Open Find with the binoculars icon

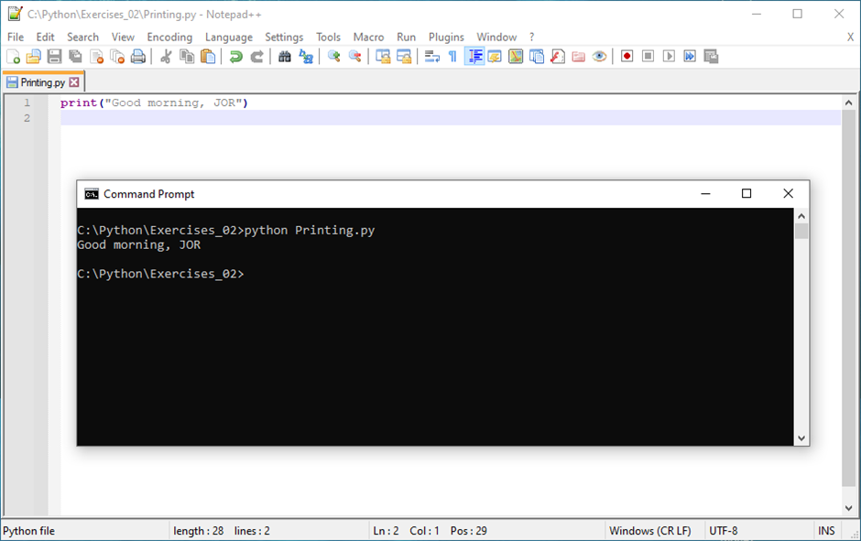pyautogui.click(x=285, y=57)
